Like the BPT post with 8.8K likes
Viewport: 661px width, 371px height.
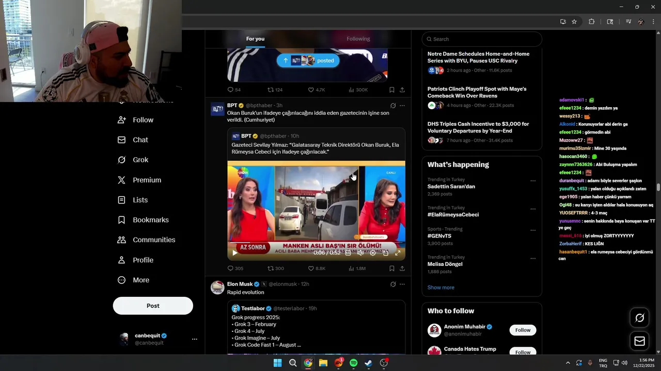click(x=317, y=268)
